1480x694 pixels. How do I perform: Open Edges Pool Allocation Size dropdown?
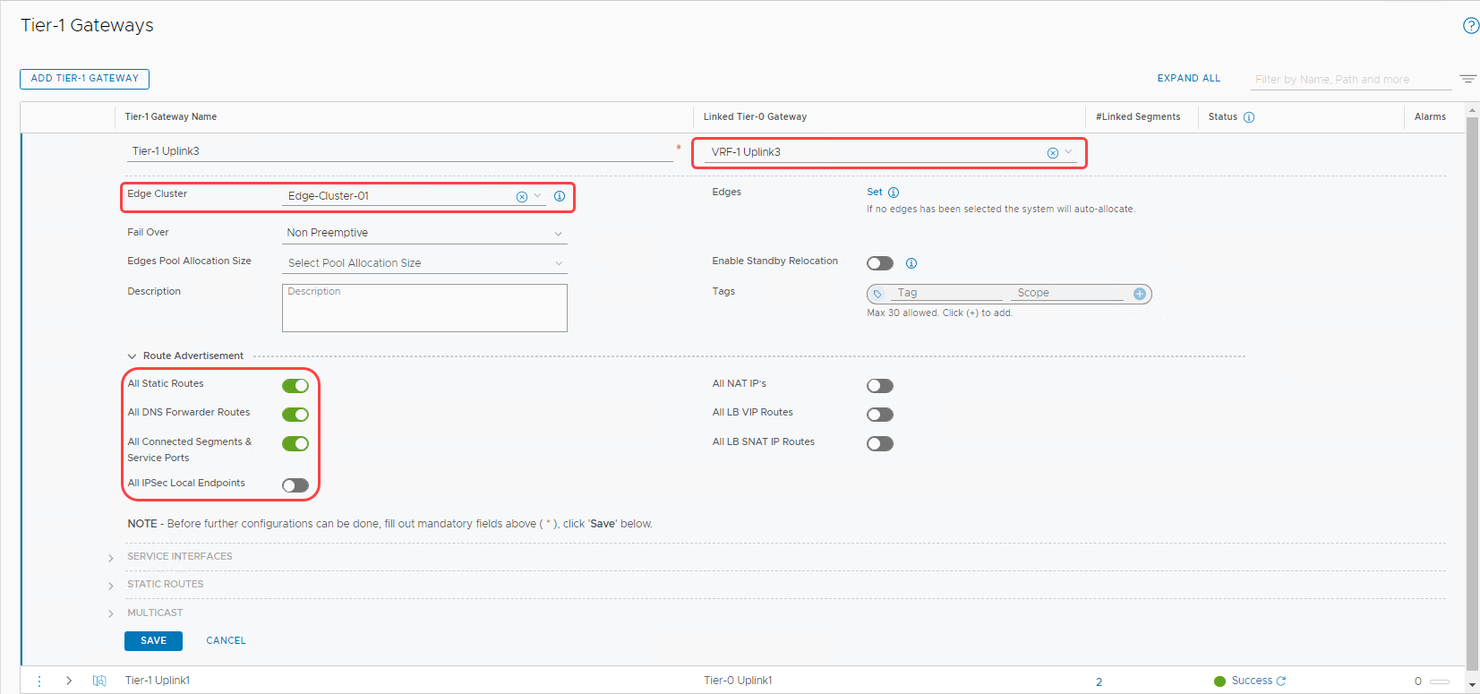pyautogui.click(x=424, y=263)
